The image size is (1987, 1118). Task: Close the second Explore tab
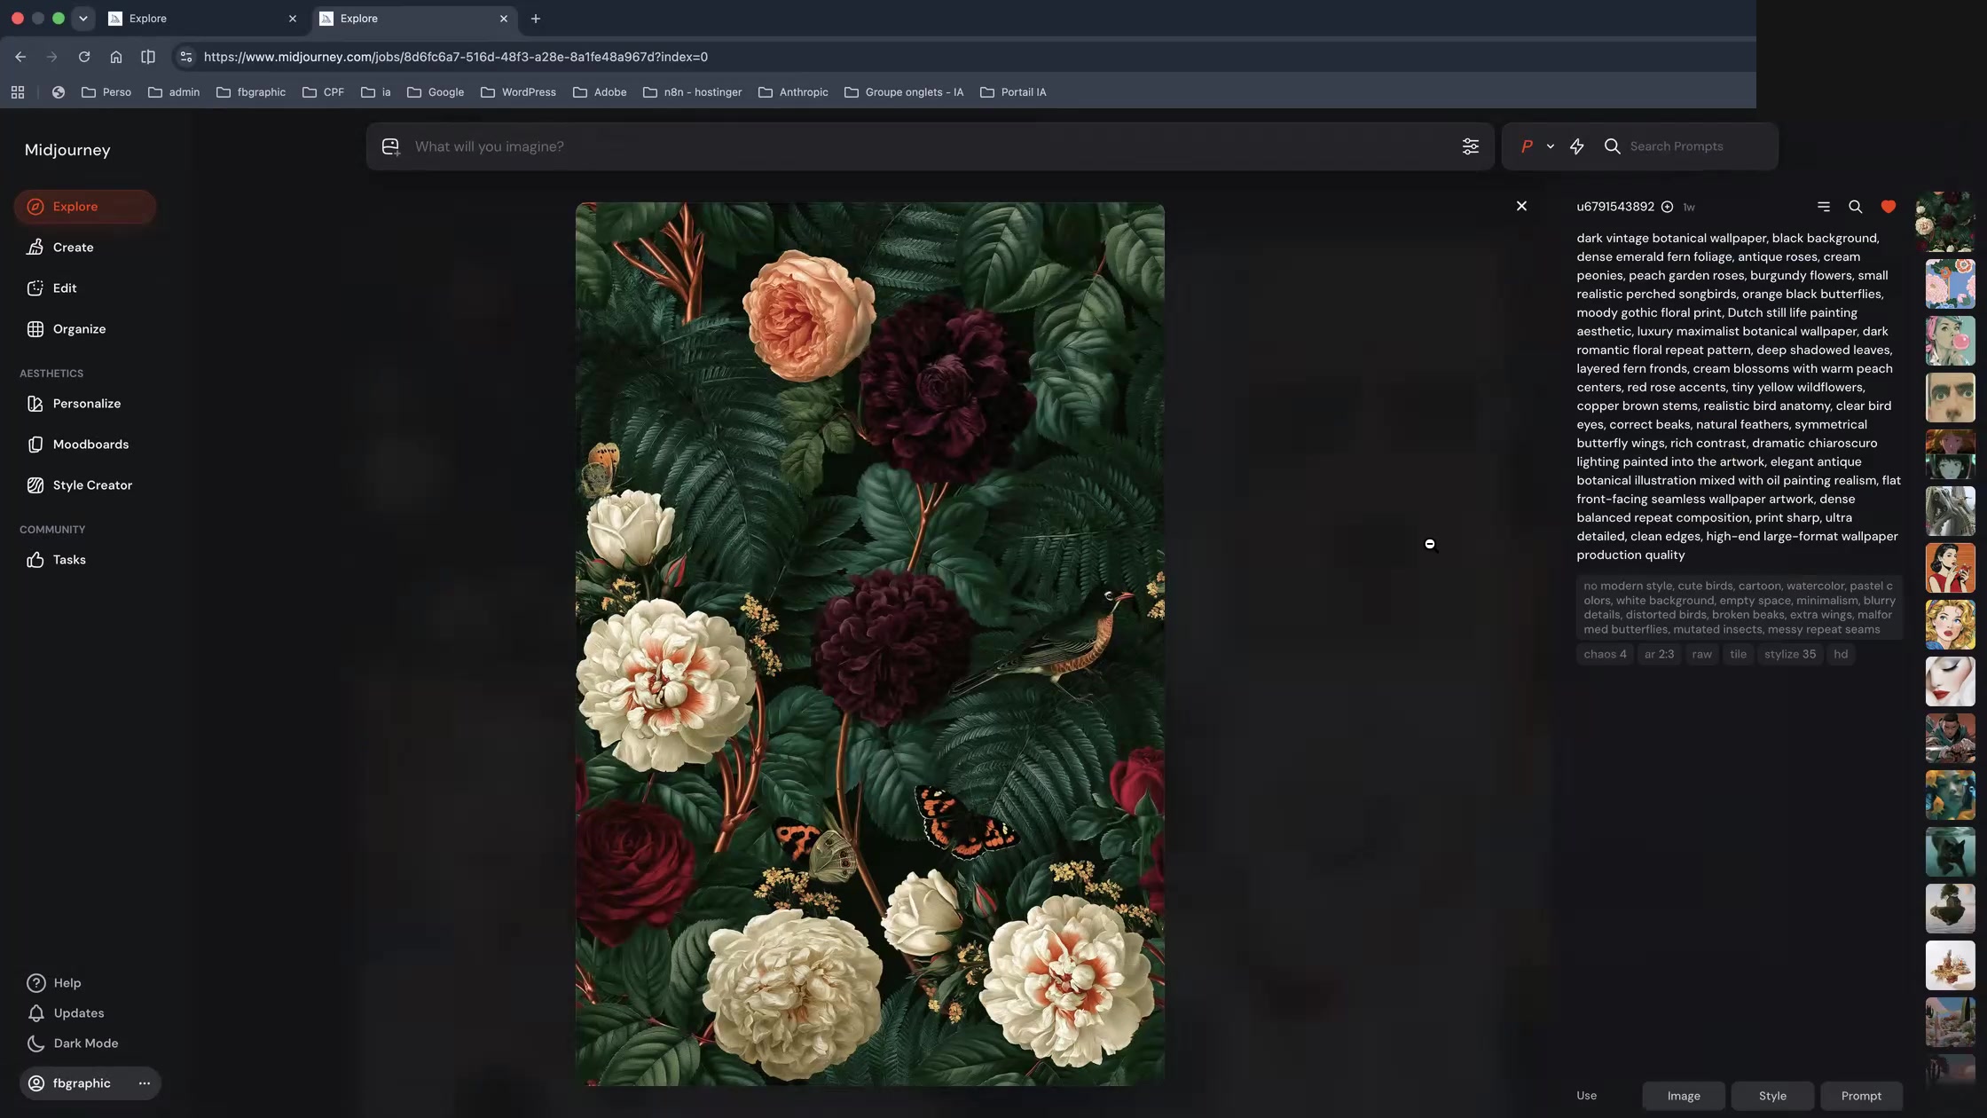pyautogui.click(x=504, y=19)
